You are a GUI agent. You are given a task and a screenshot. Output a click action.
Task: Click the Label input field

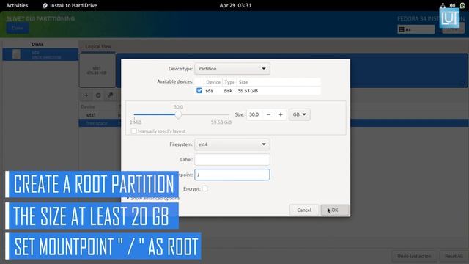tap(232, 159)
